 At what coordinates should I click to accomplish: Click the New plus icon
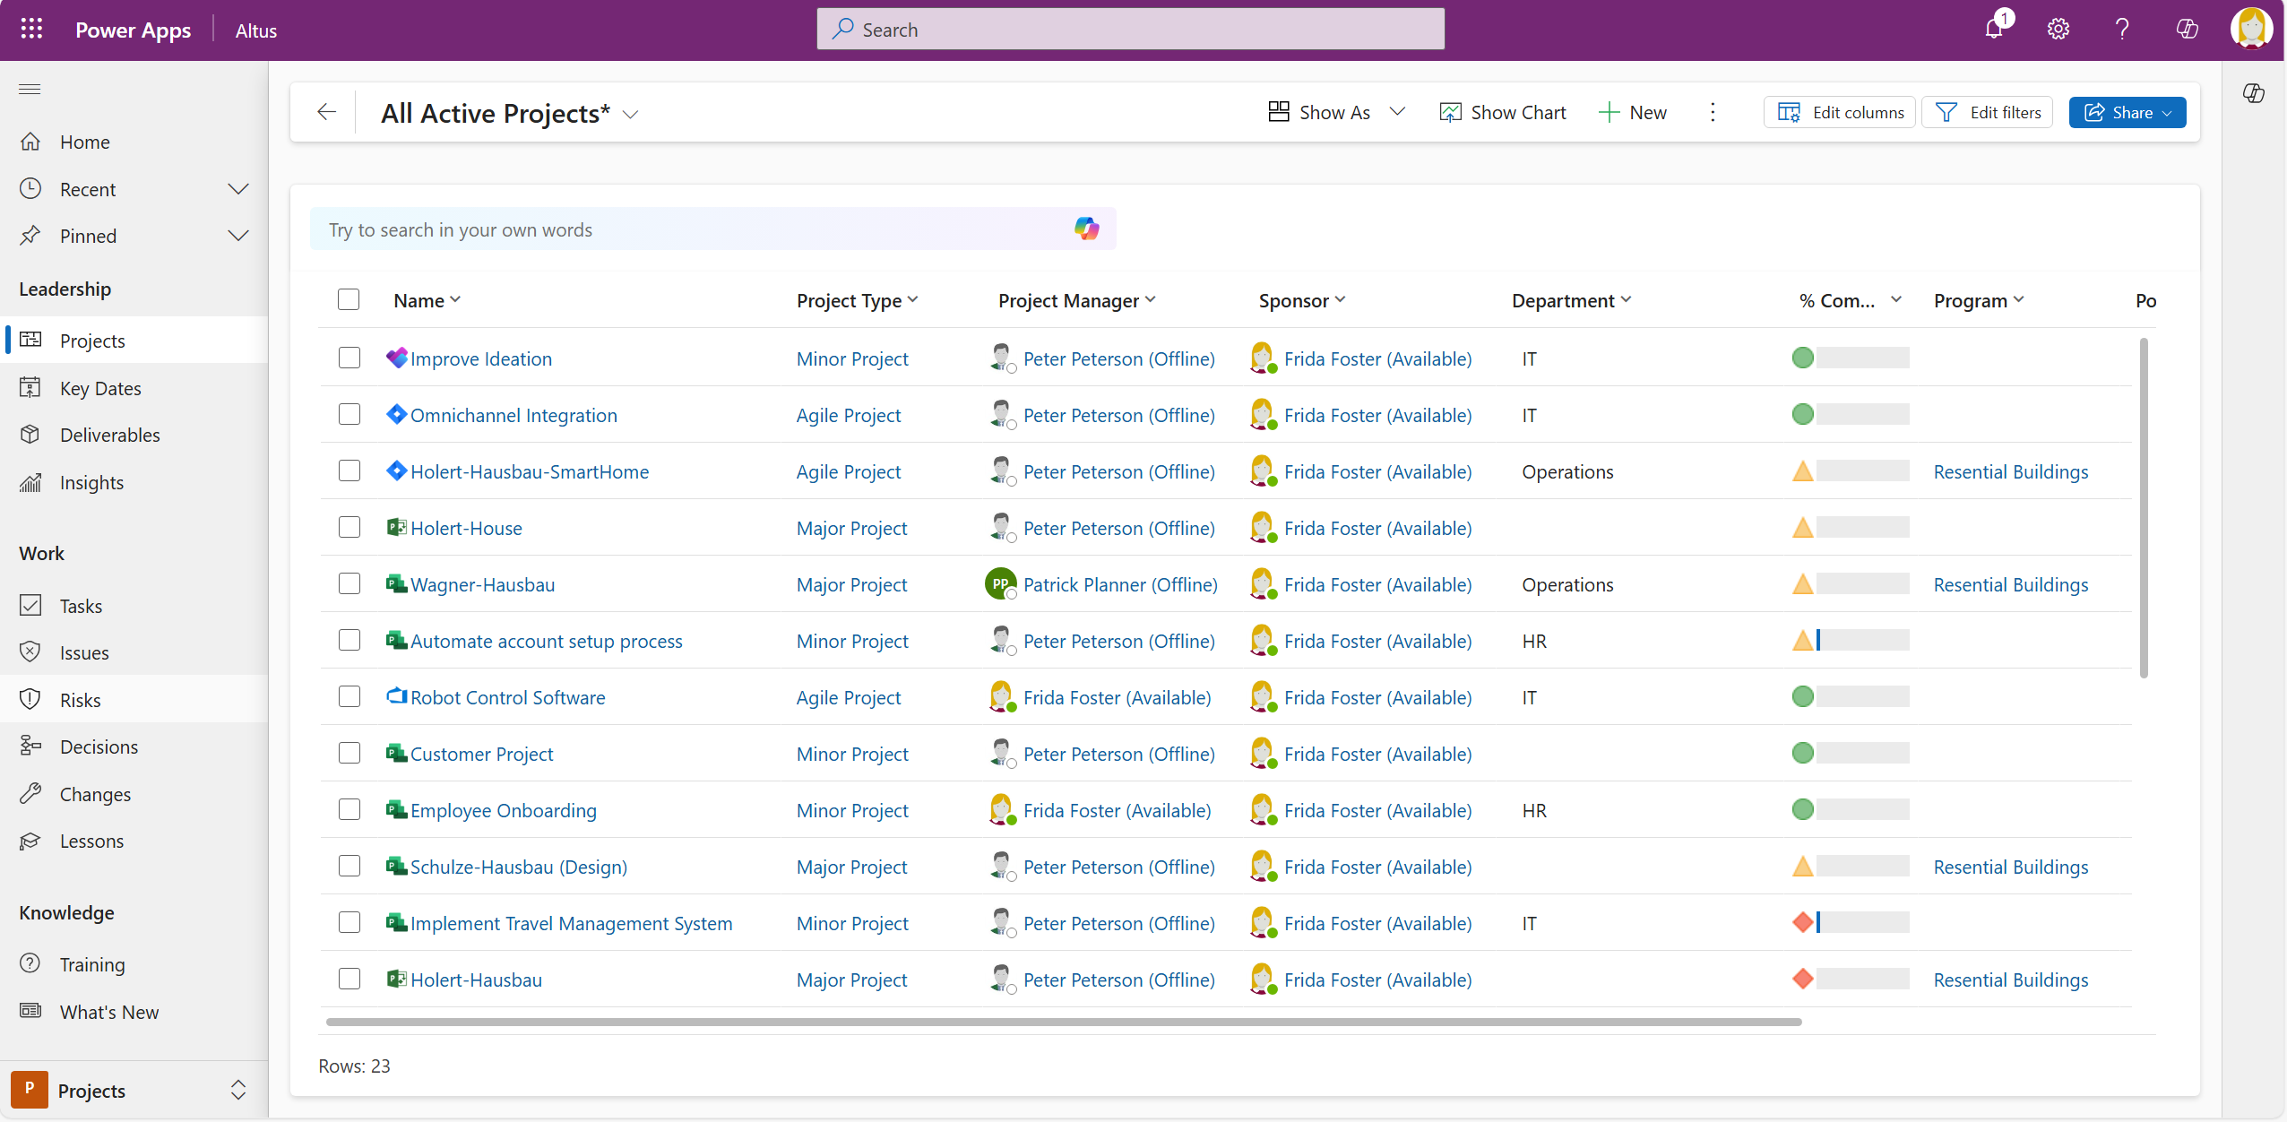[x=1610, y=112]
